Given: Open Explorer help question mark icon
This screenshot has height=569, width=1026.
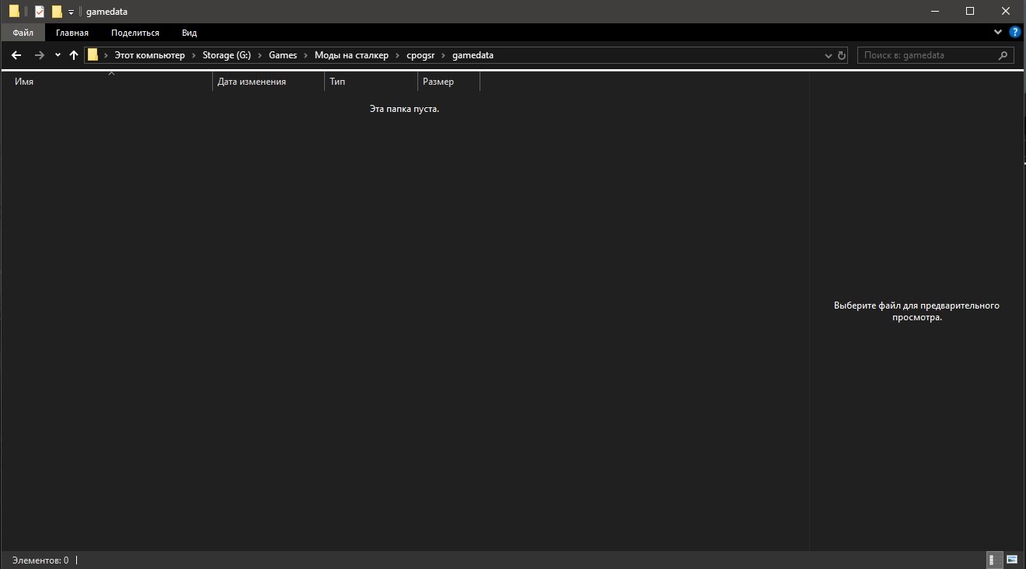Looking at the screenshot, I should click(x=1014, y=33).
